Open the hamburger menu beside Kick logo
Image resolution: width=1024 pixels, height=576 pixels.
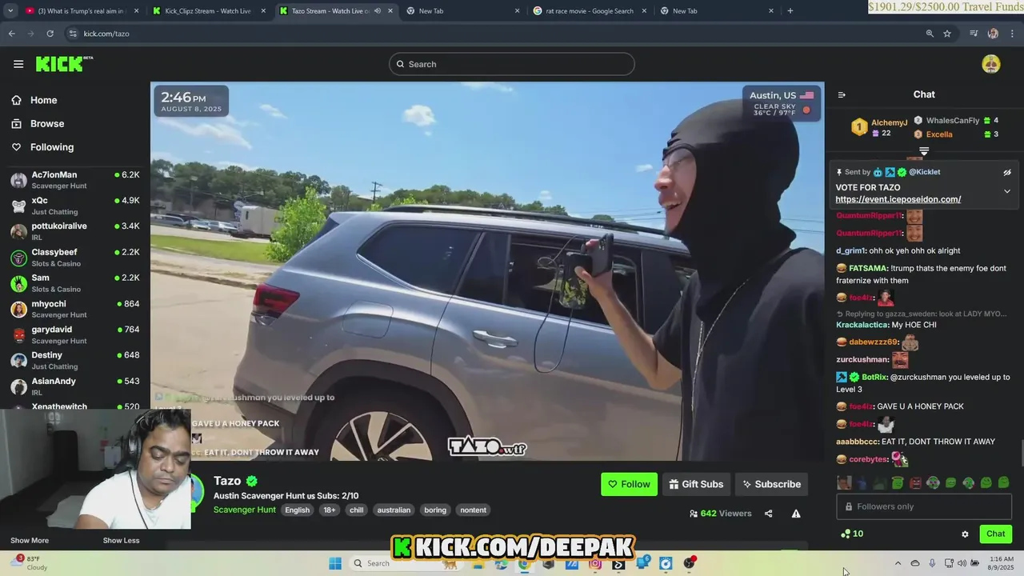18,64
